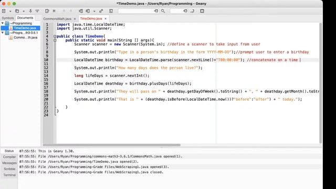This screenshot has width=336, height=189.
Task: Fold the main method code block
Action: tap(55, 40)
